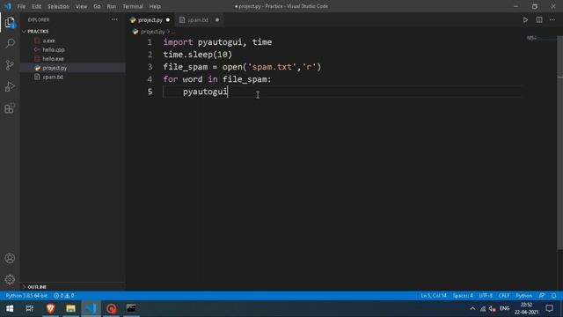Viewport: 563px width, 317px height.
Task: Open Task View on the taskbar
Action: [29, 308]
